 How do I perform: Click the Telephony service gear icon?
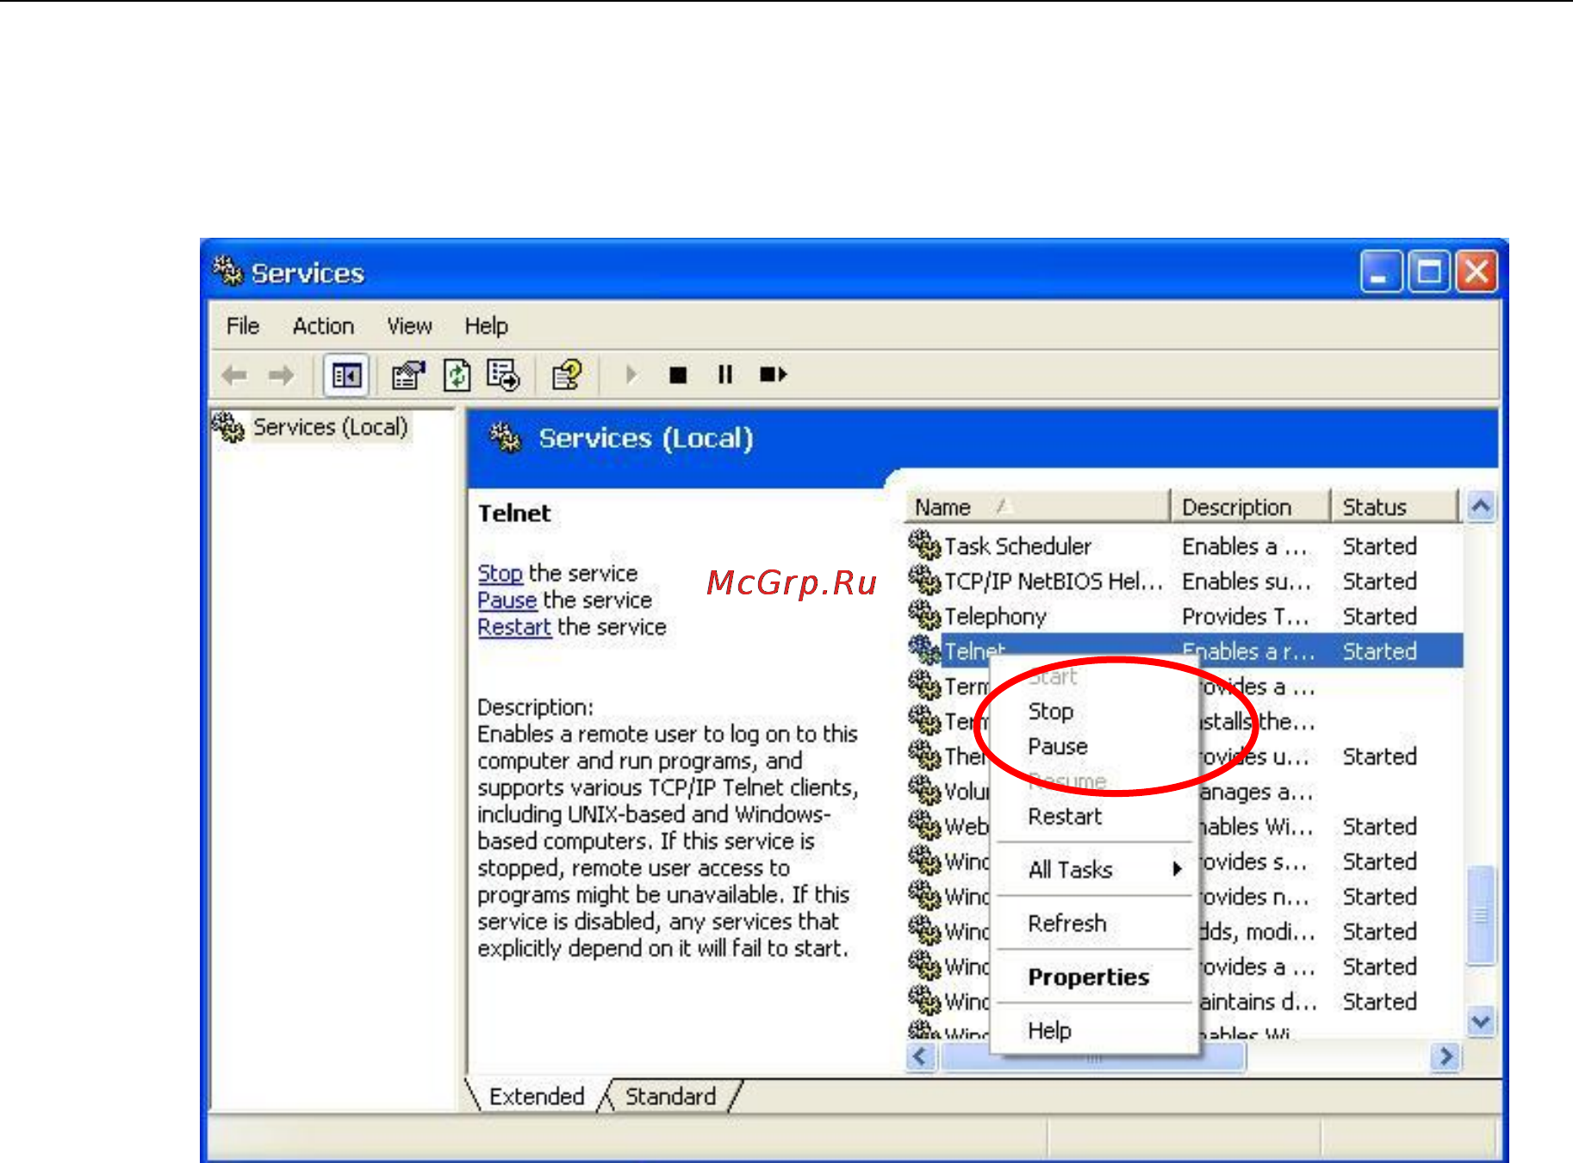(924, 615)
